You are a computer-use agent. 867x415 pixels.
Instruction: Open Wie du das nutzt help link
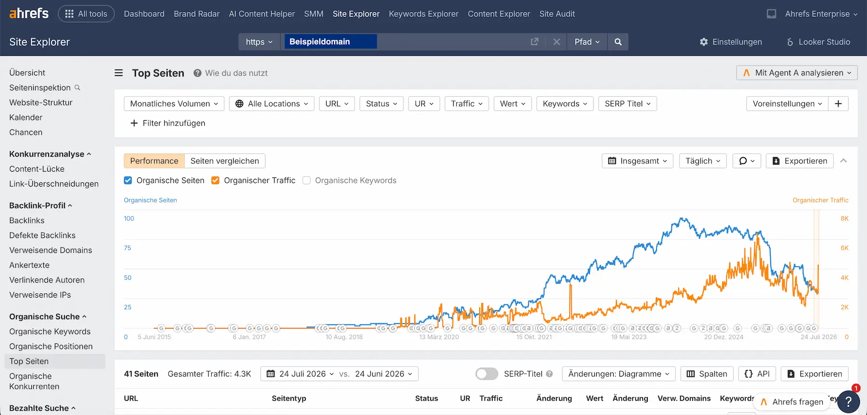pos(236,73)
